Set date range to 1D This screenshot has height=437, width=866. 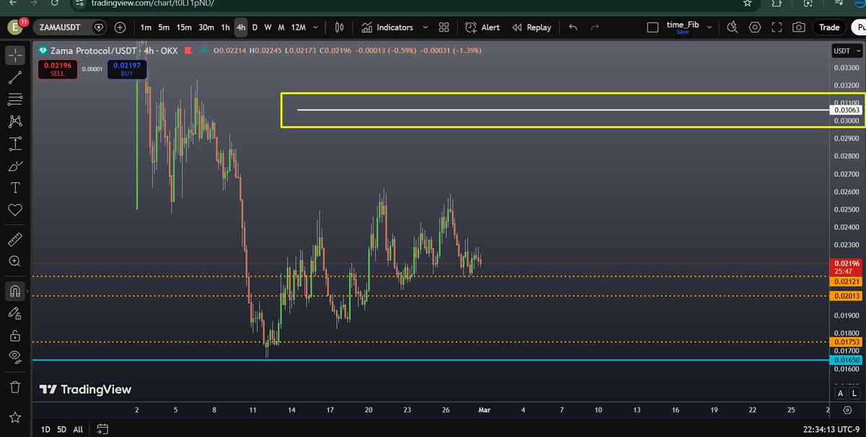tap(45, 429)
